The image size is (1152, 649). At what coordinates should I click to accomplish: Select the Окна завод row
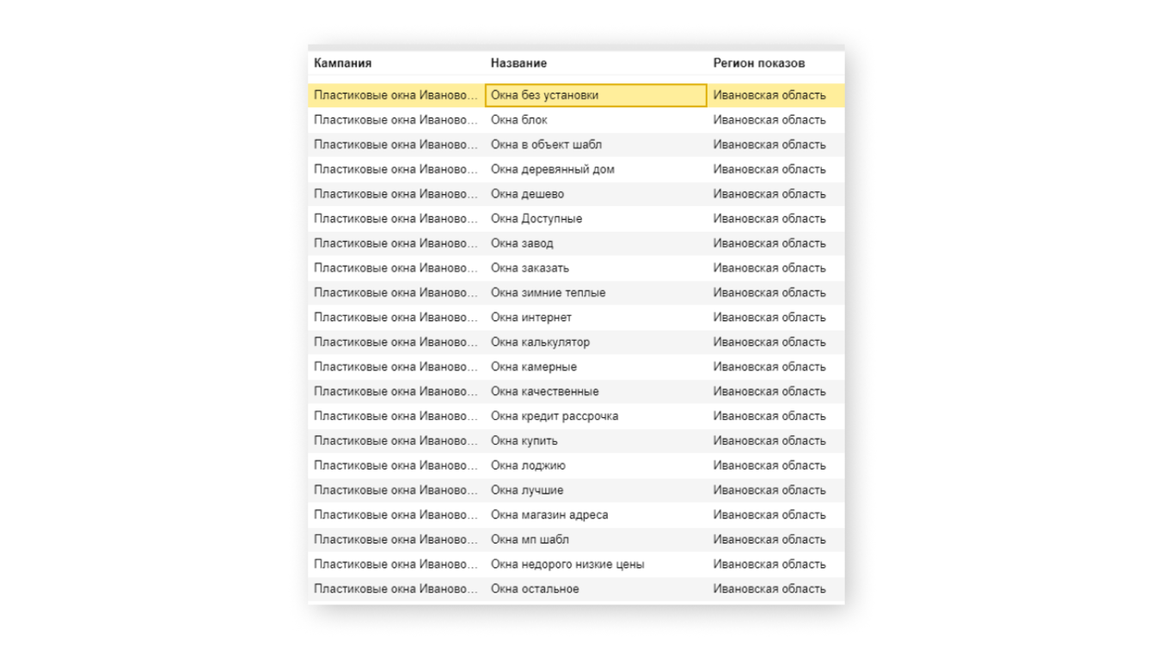[x=522, y=244]
